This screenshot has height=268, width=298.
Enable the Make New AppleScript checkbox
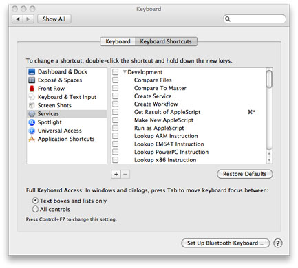(116, 120)
